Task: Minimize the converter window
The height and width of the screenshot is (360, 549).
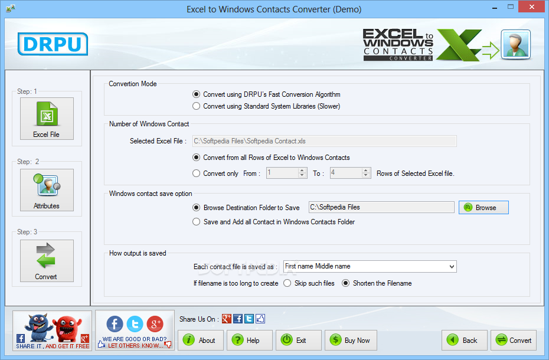Action: [x=494, y=7]
